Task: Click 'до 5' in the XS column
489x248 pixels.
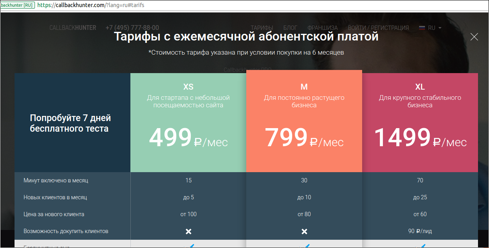Action: [189, 197]
